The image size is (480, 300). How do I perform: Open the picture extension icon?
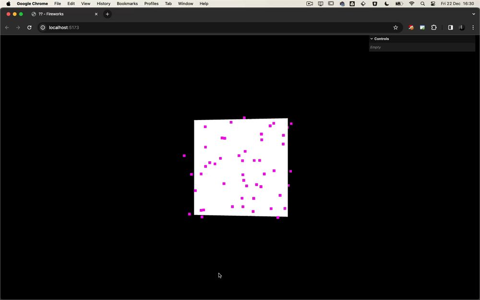422,27
